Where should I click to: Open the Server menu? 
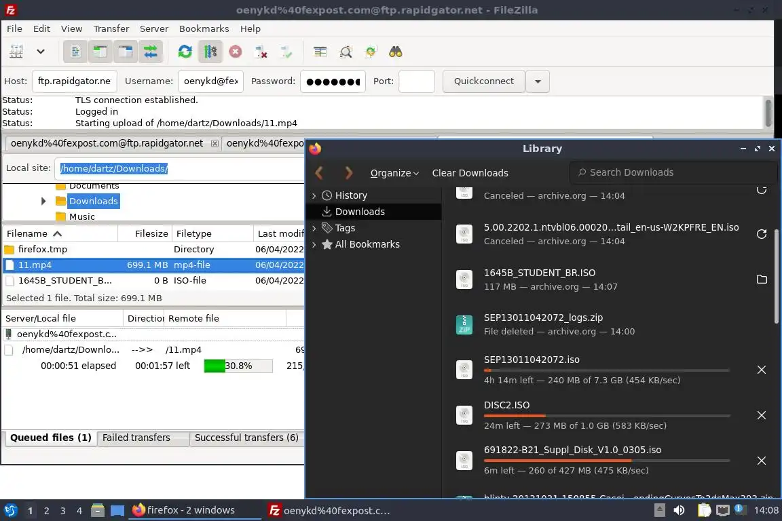pos(153,28)
